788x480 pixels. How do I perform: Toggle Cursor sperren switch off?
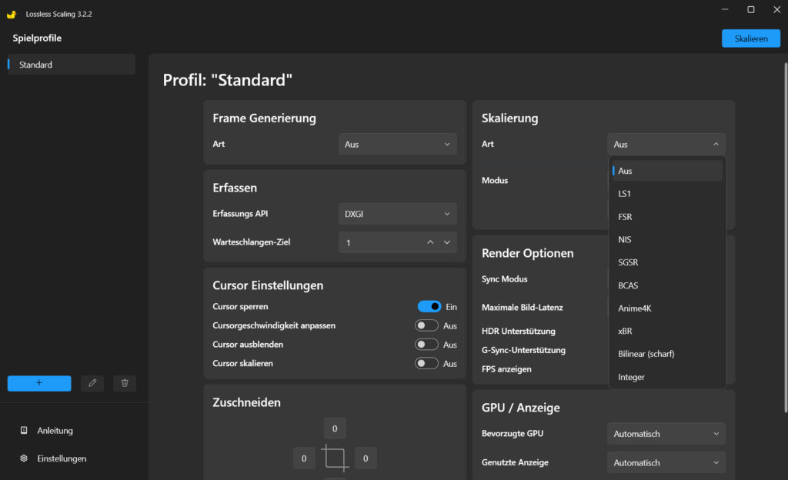click(x=429, y=306)
